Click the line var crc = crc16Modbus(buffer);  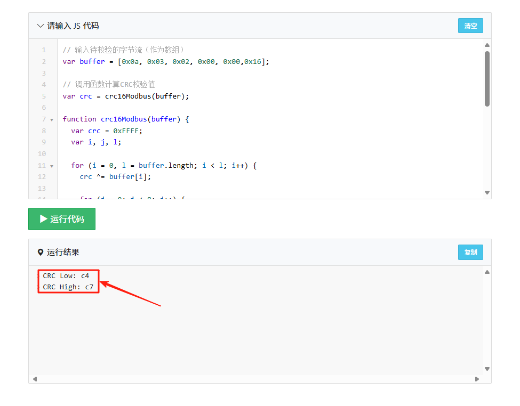point(126,96)
